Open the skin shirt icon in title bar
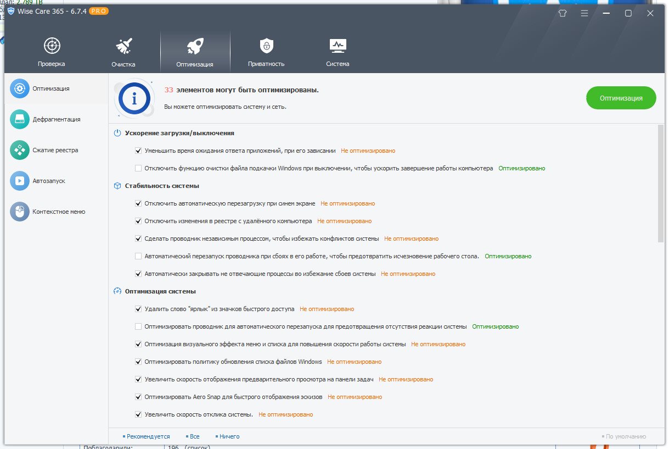This screenshot has width=669, height=449. 562,13
